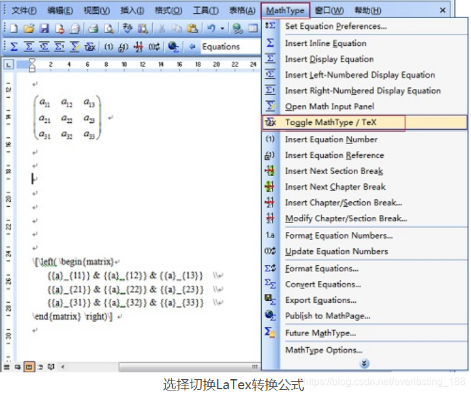Click the Publish to MathPage globe toolbar icon

[x=173, y=47]
